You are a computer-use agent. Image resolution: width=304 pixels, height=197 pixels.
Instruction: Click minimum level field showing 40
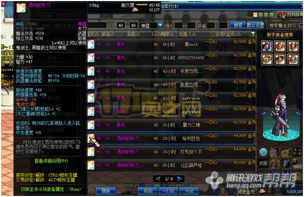click(120, 26)
